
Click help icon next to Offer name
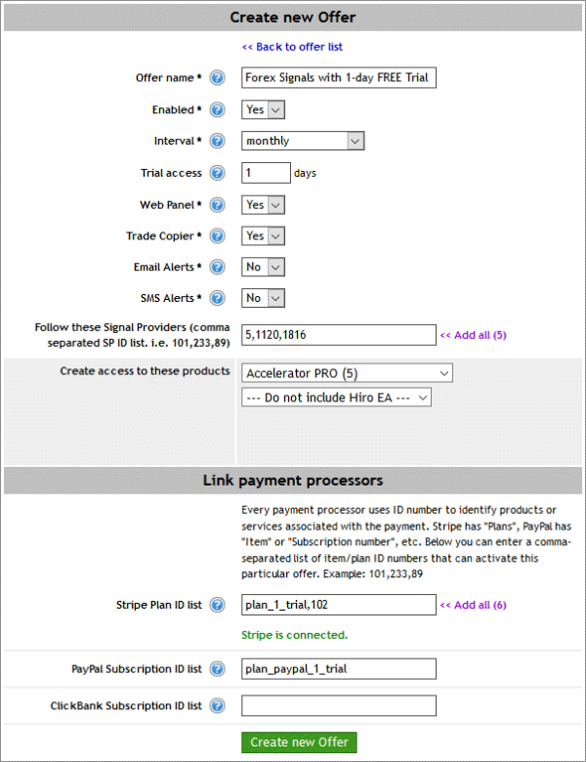coord(218,78)
